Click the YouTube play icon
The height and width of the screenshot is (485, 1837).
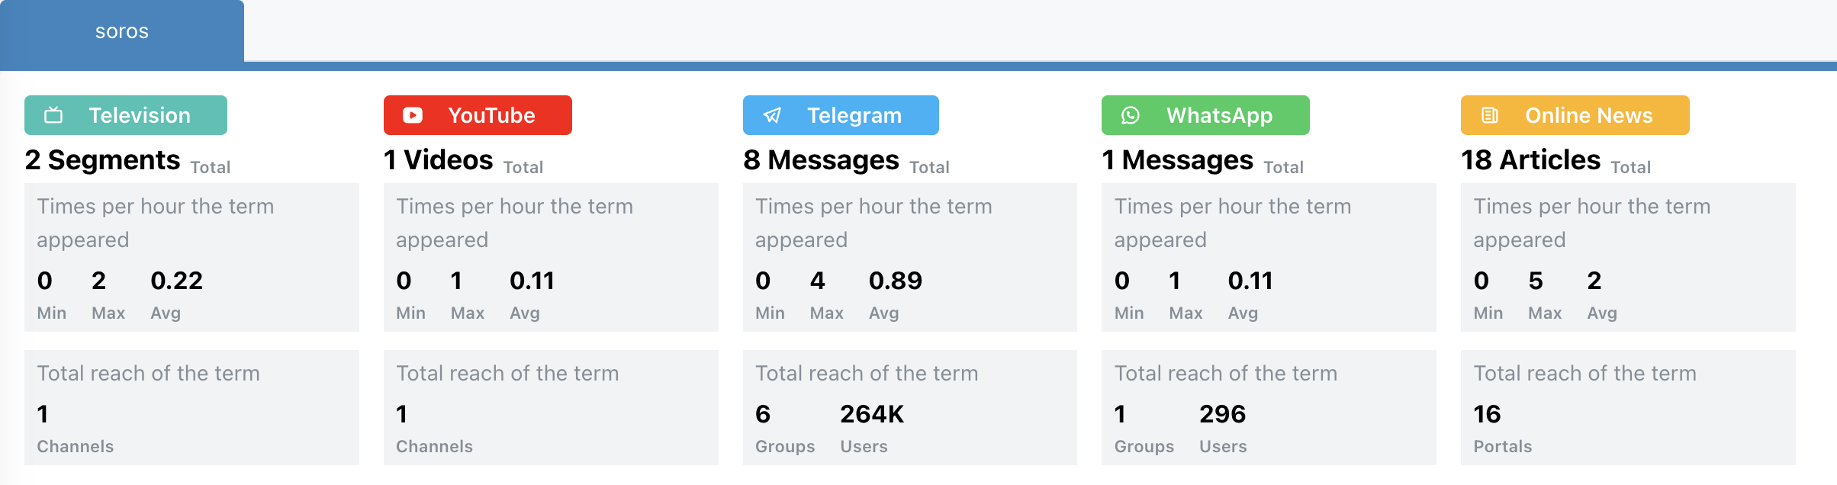[413, 115]
